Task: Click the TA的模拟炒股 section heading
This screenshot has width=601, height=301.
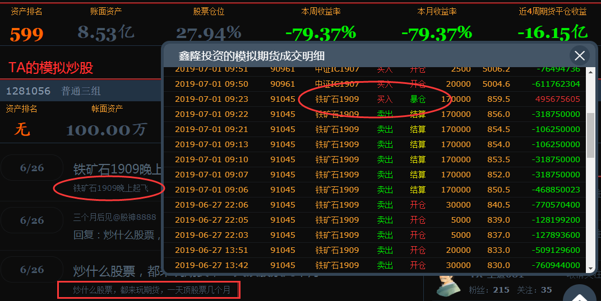Action: [x=51, y=68]
